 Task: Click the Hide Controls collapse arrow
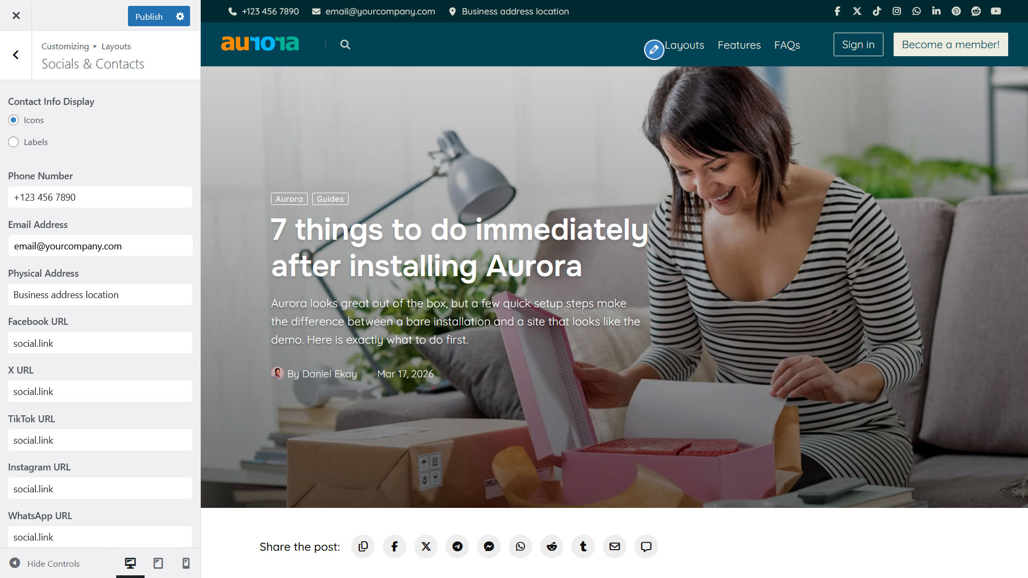(15, 563)
